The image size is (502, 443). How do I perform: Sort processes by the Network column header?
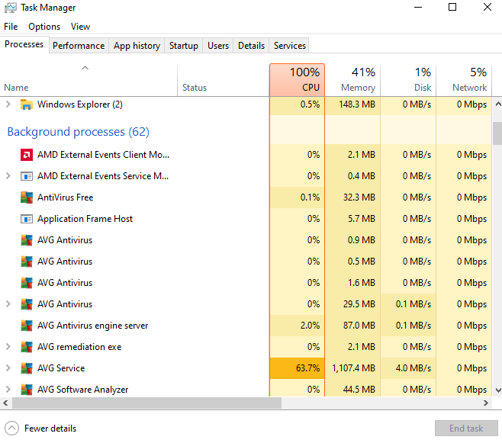464,80
